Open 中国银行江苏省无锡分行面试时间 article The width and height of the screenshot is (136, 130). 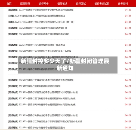(x=50, y=122)
